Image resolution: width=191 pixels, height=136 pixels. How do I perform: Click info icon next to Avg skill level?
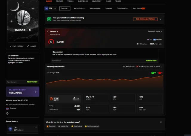point(161,67)
